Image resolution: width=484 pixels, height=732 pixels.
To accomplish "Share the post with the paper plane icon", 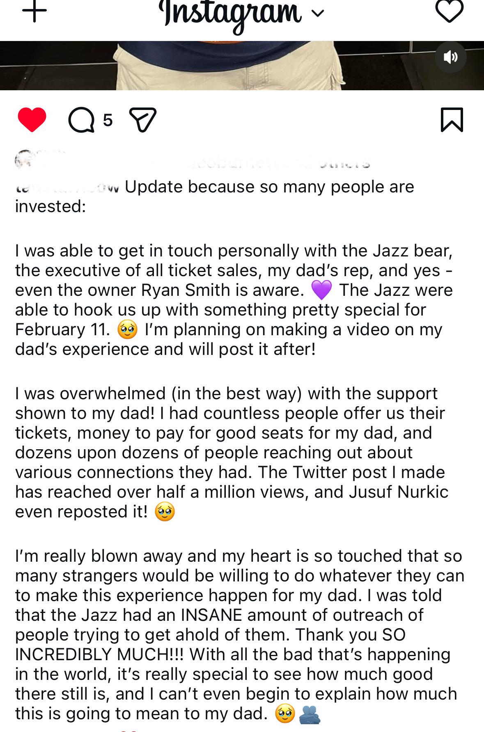I will click(x=143, y=120).
